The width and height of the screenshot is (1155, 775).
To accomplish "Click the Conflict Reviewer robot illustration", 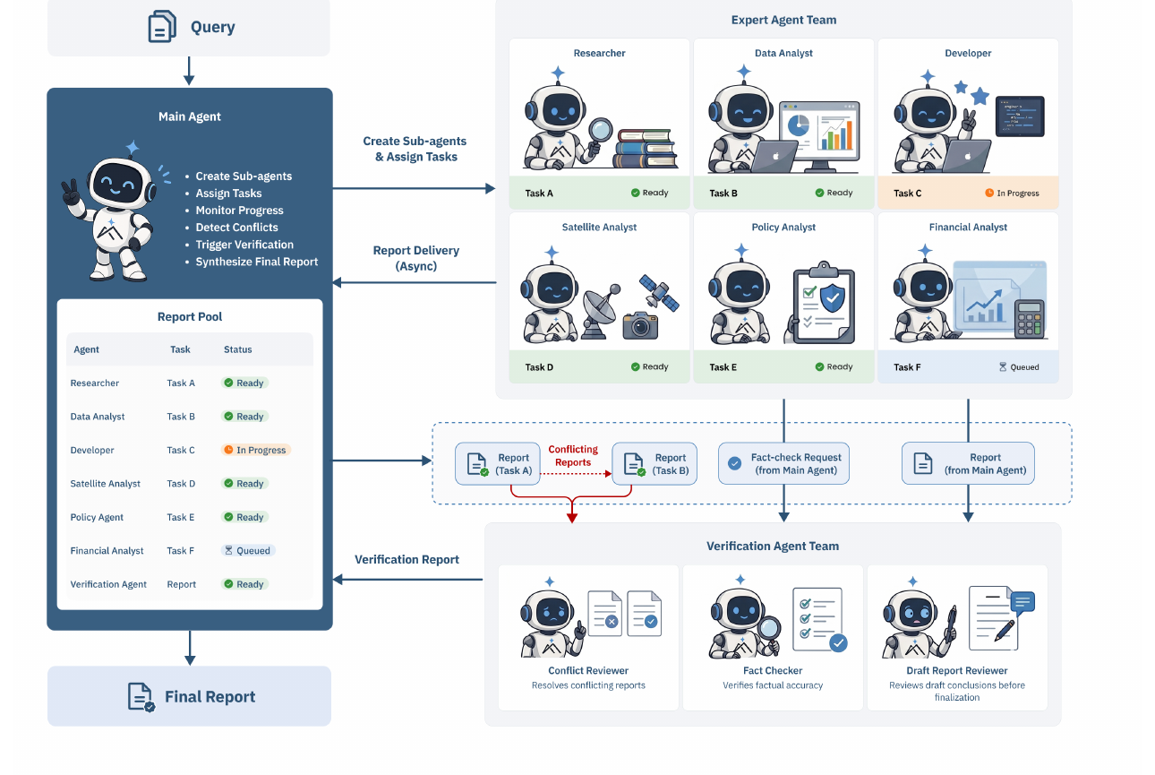I will pos(553,617).
